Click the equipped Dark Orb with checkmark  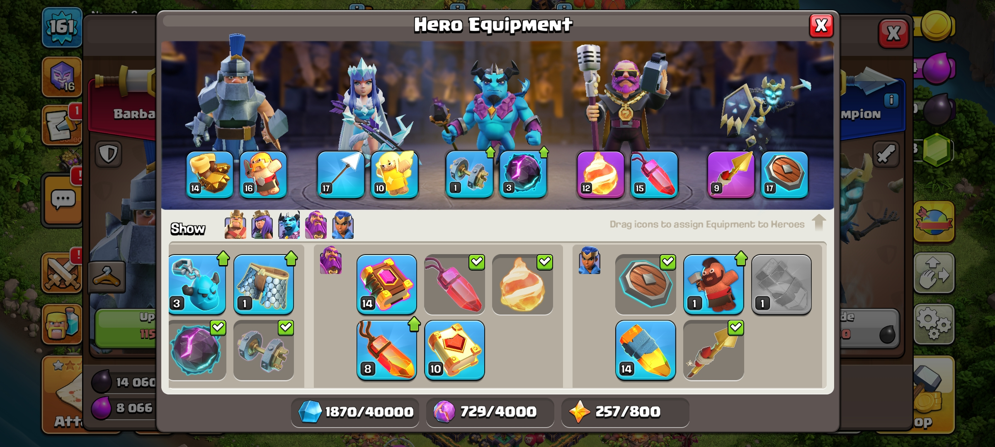197,350
